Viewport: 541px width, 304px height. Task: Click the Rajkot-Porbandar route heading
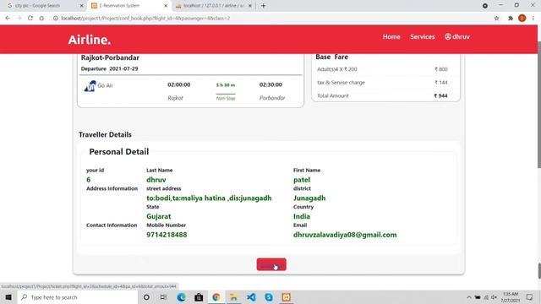click(x=110, y=57)
